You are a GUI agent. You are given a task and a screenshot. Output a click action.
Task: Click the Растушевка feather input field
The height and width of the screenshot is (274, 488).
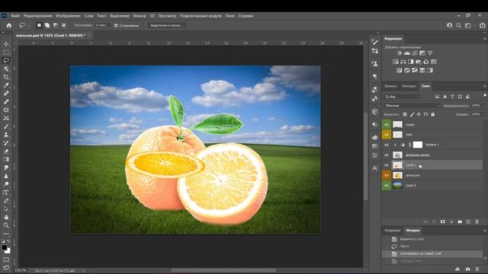[x=102, y=25]
